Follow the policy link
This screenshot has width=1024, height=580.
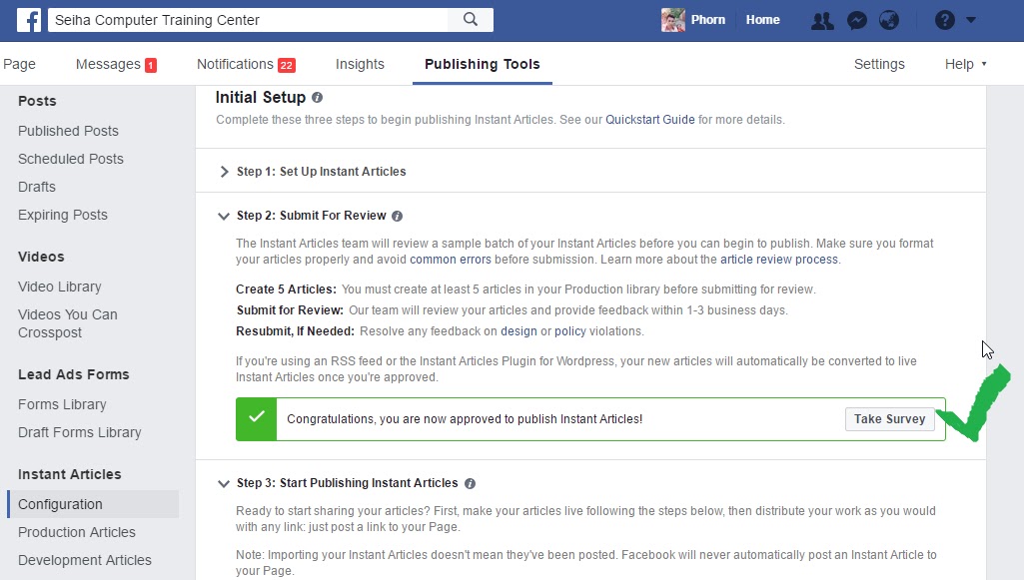coord(570,330)
